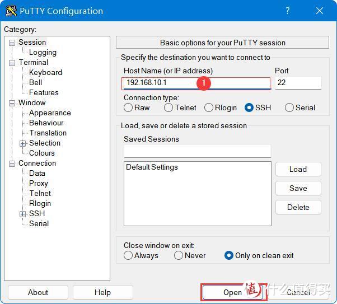Viewport: 337px width, 304px height.
Task: Open the Window category
Action: [32, 103]
